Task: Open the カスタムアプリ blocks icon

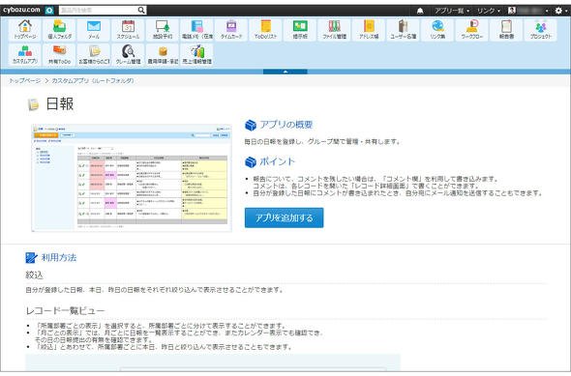Action: point(25,54)
